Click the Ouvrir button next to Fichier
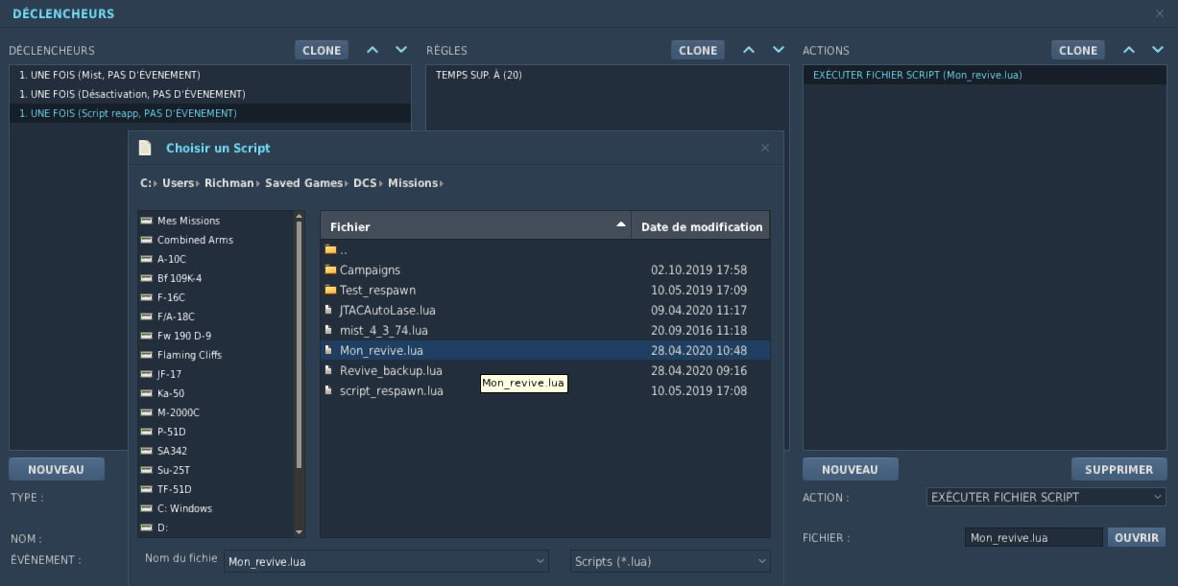The width and height of the screenshot is (1178, 586). (1137, 538)
